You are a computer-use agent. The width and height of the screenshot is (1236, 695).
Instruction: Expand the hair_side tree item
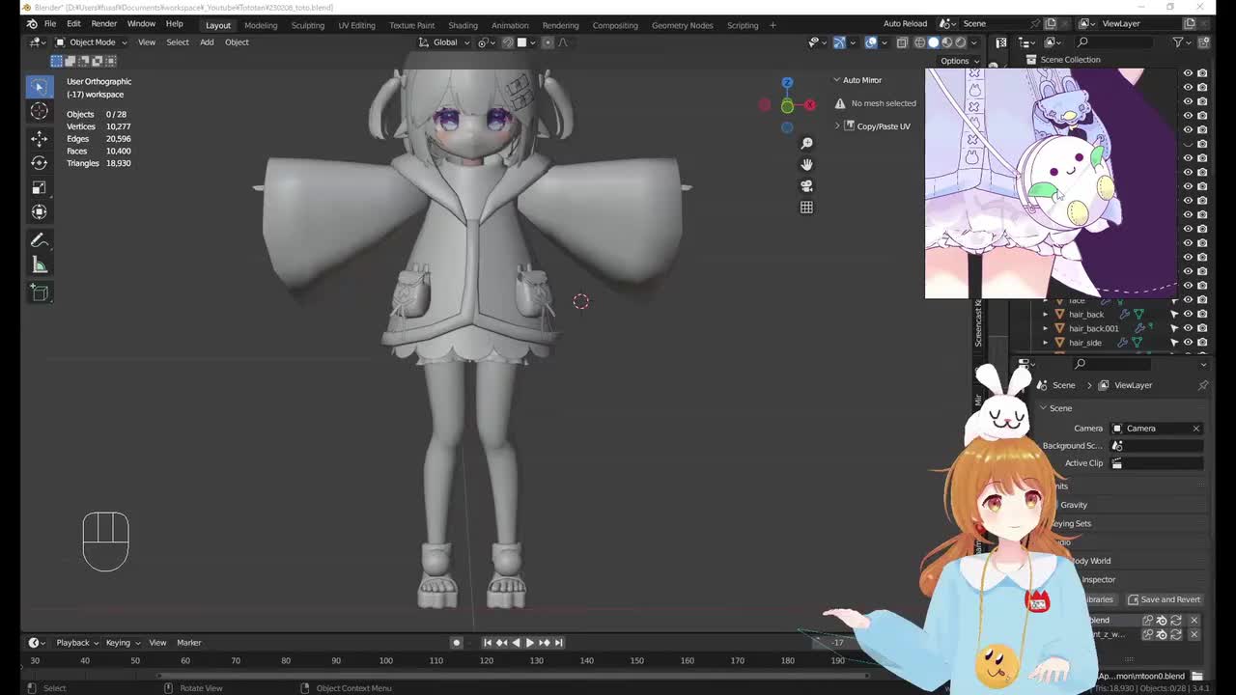pos(1045,342)
